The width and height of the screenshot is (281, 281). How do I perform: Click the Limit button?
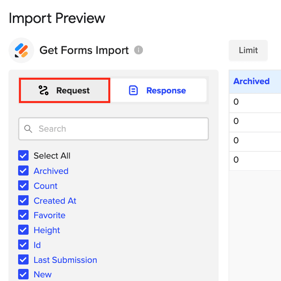[248, 50]
